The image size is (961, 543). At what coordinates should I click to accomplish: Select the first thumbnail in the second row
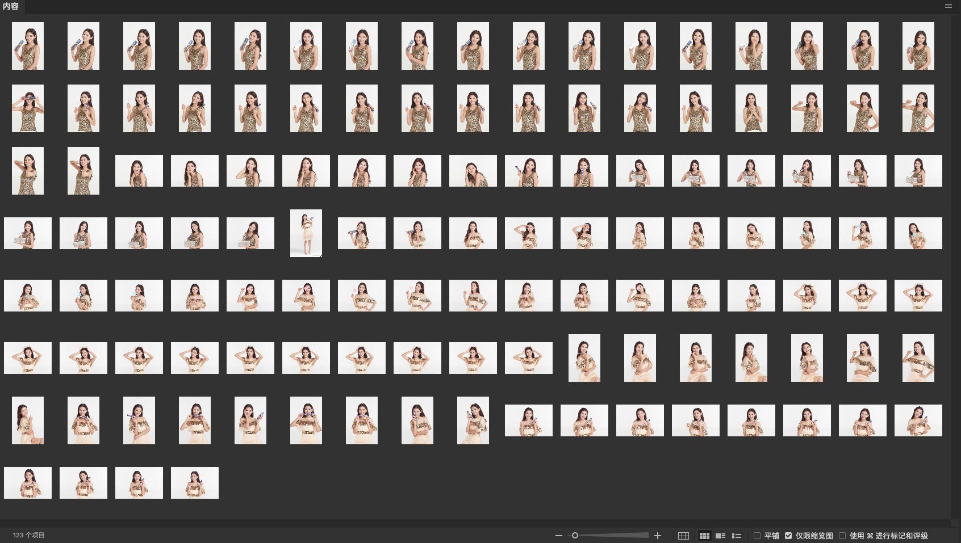pyautogui.click(x=28, y=108)
